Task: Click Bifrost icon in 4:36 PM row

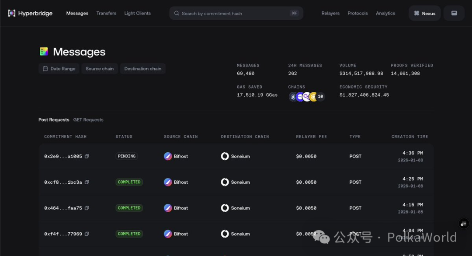Action: tap(168, 156)
